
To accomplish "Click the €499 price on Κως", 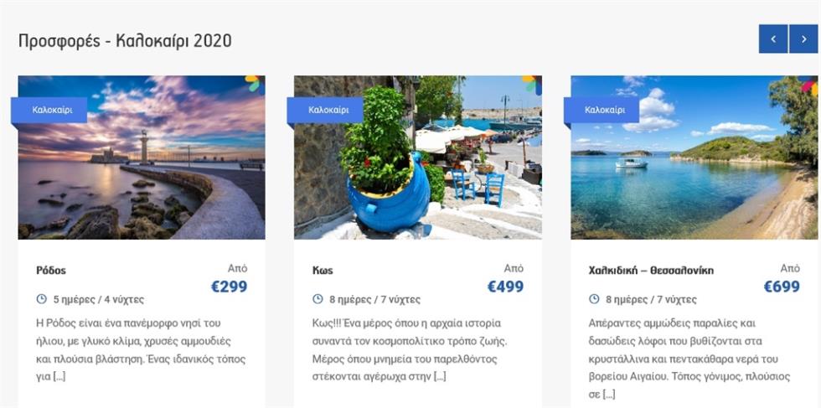I will point(505,287).
